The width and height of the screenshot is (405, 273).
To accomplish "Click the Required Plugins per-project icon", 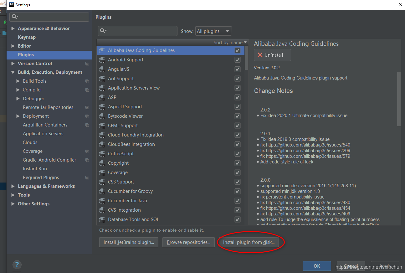I will [87, 178].
